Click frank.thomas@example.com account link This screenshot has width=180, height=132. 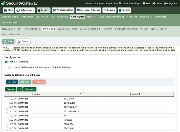click(x=102, y=4)
